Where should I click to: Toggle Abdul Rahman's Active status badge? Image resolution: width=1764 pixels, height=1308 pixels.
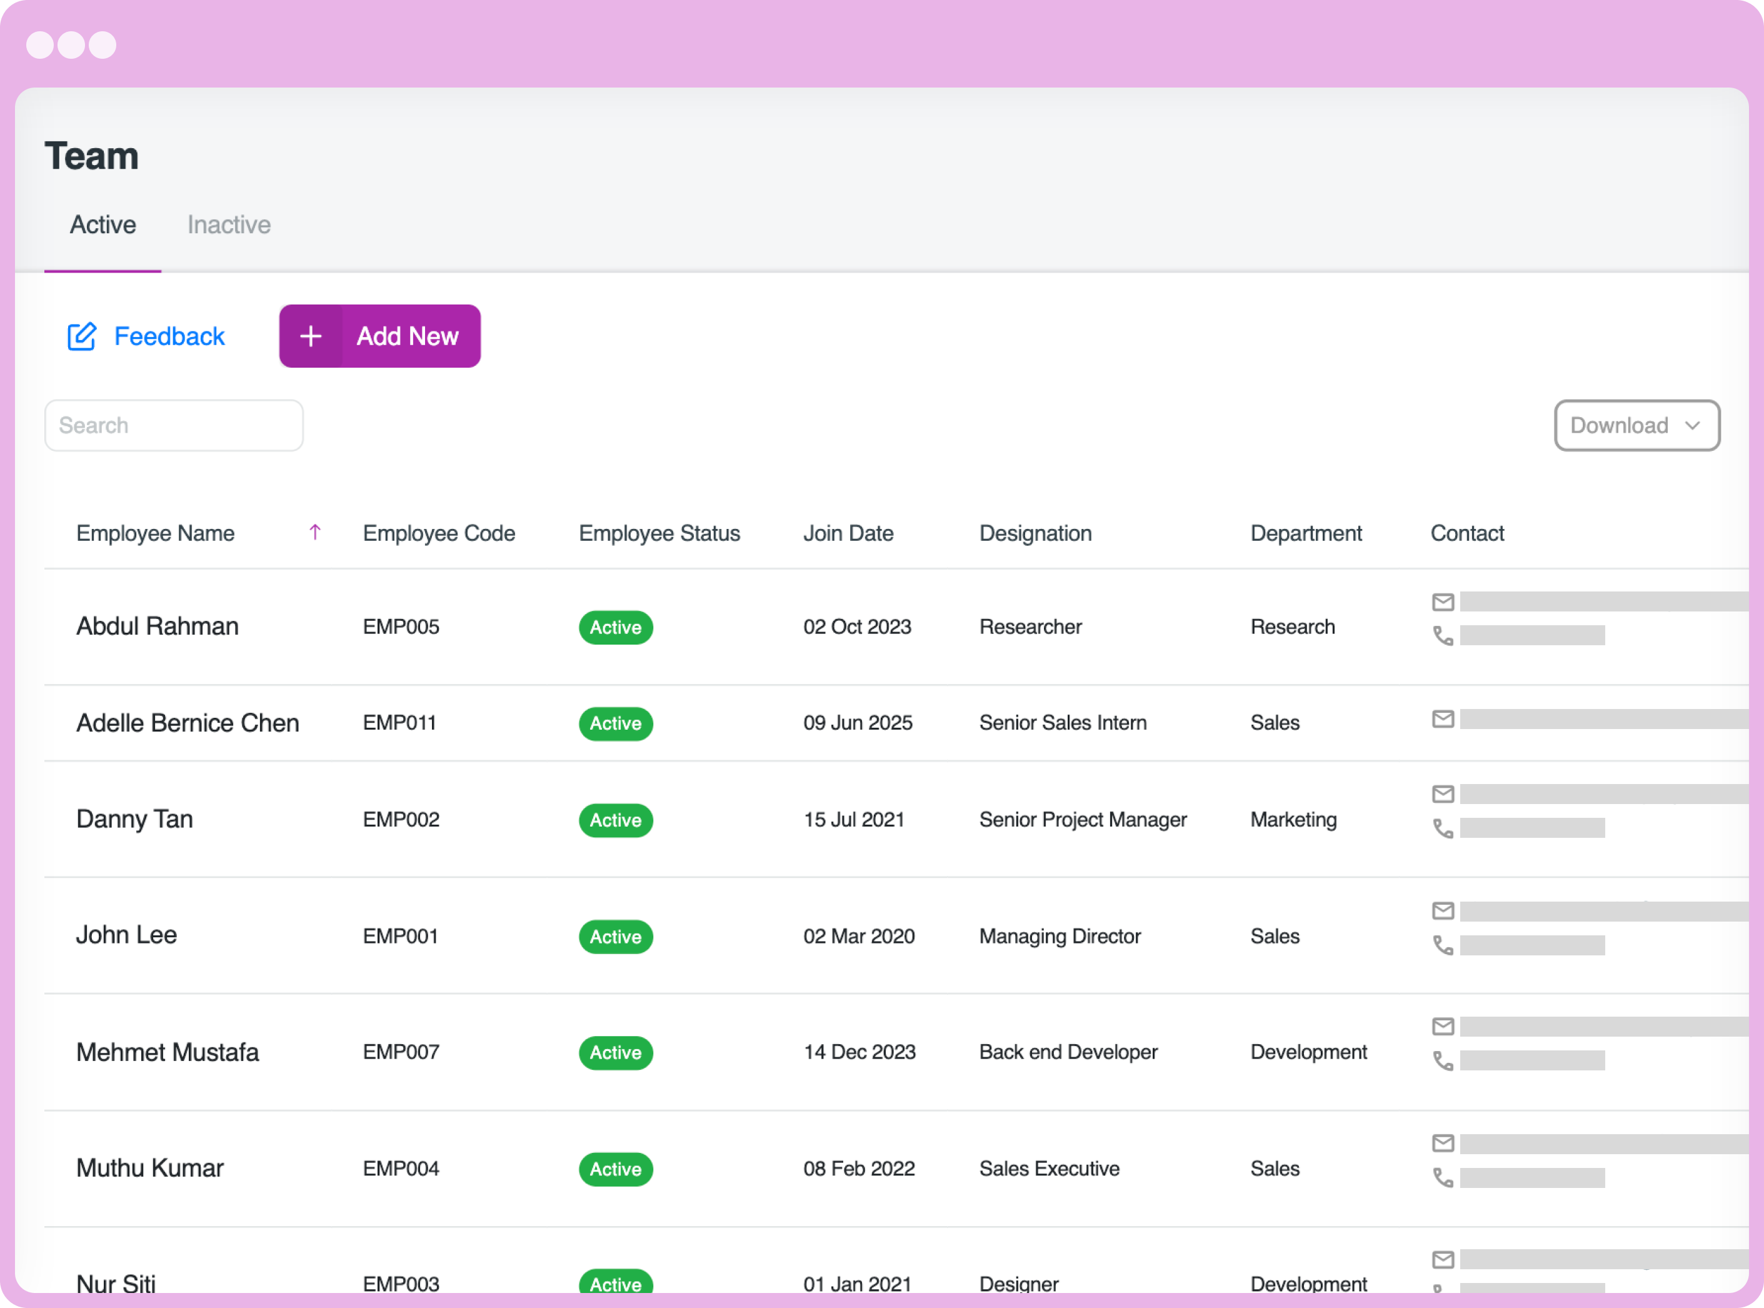coord(616,627)
